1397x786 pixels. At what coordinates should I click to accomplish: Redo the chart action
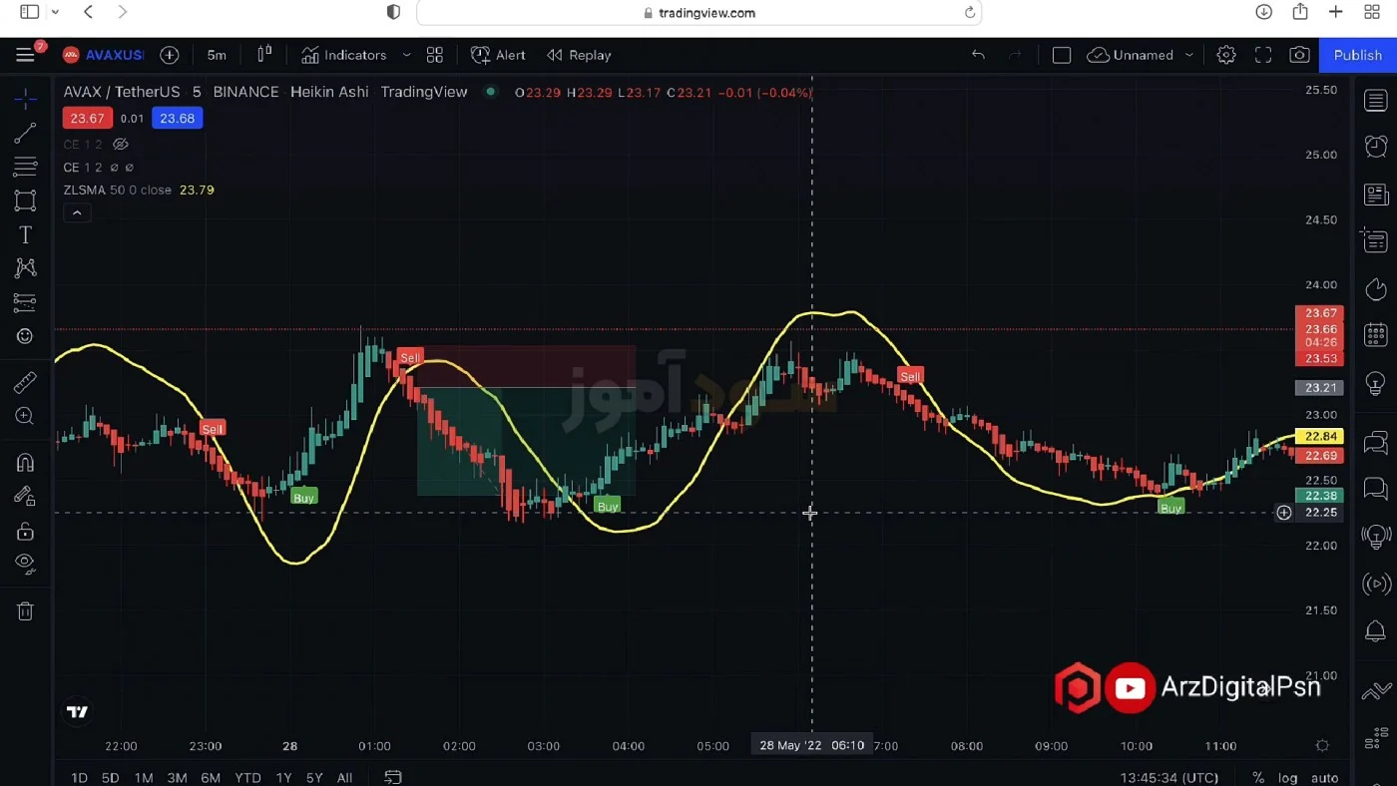(1016, 55)
